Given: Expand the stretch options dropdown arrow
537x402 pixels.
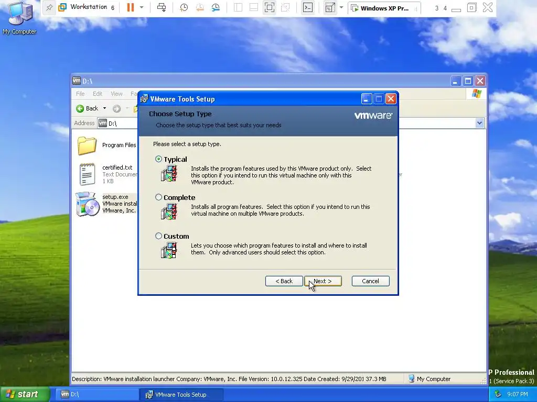Looking at the screenshot, I should coord(341,7).
